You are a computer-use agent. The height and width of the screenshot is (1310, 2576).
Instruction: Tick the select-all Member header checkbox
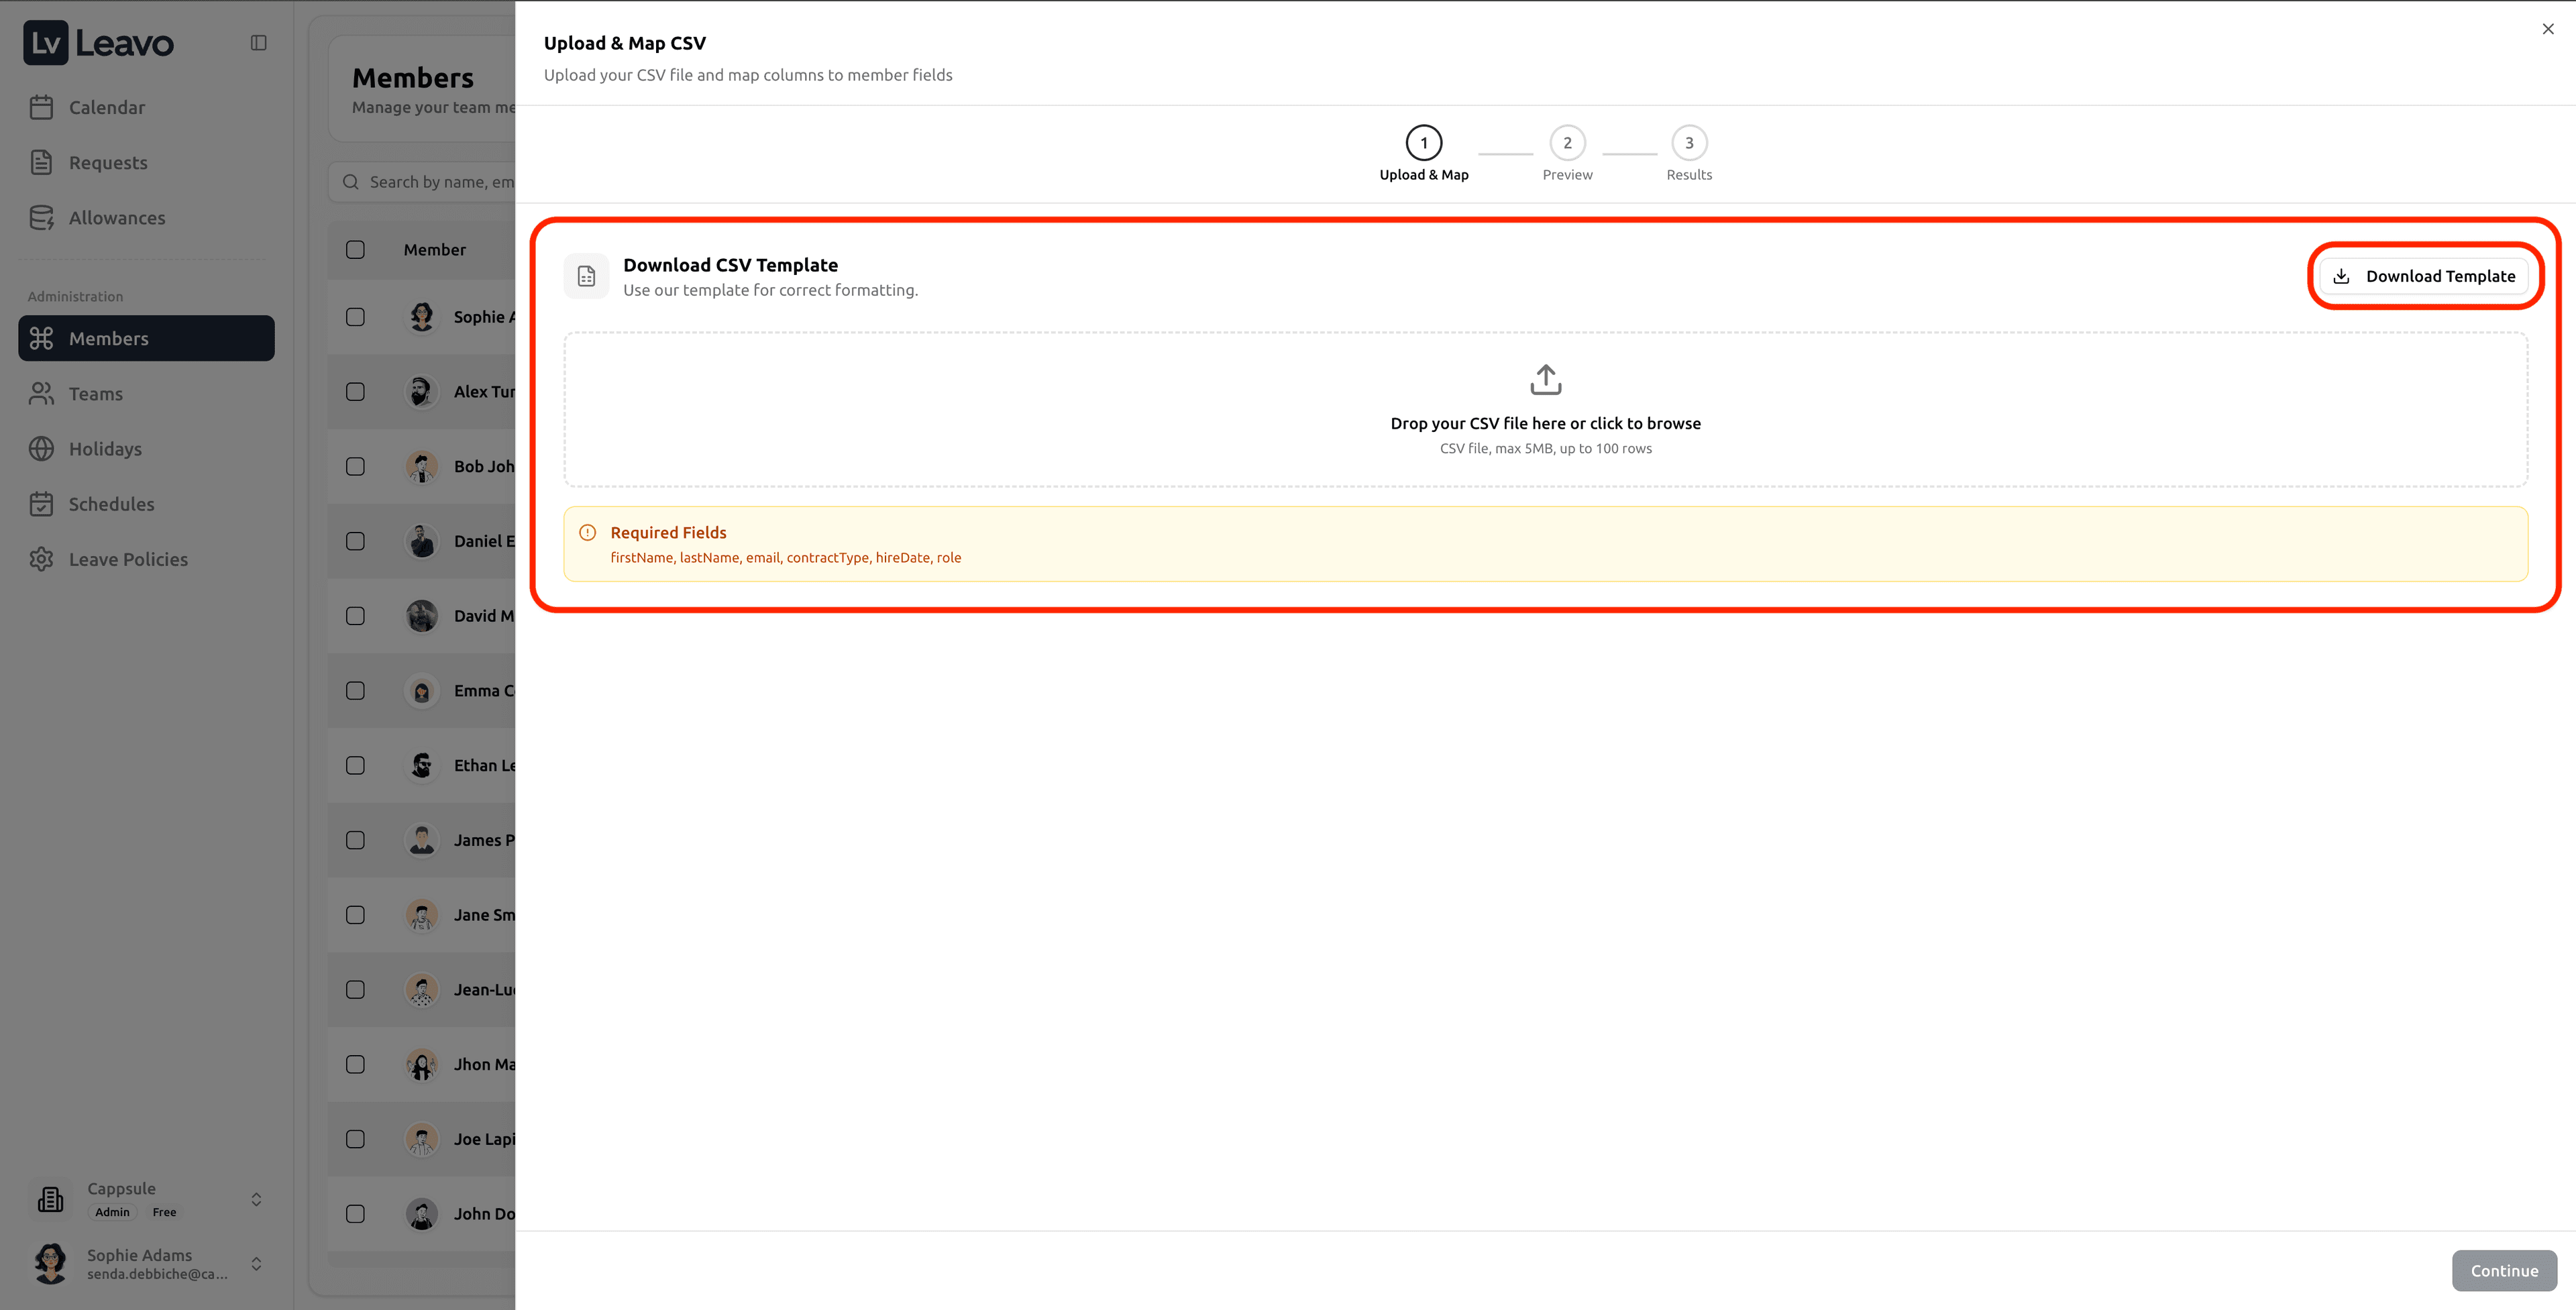coord(355,250)
